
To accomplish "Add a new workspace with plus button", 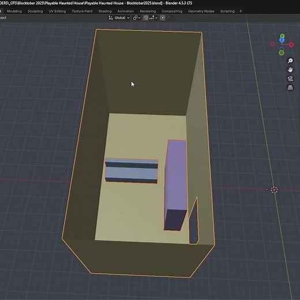I will (241, 11).
